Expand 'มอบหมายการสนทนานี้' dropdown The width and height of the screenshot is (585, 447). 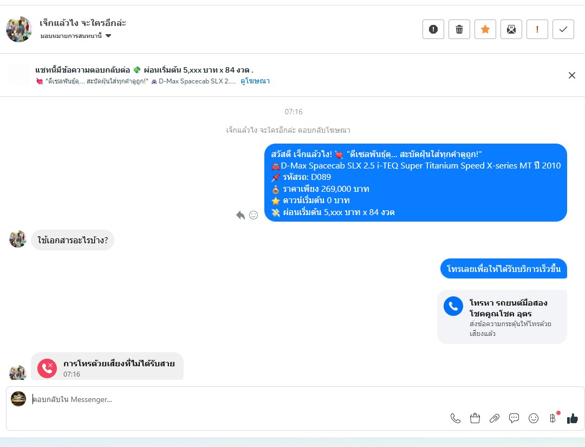pos(76,36)
